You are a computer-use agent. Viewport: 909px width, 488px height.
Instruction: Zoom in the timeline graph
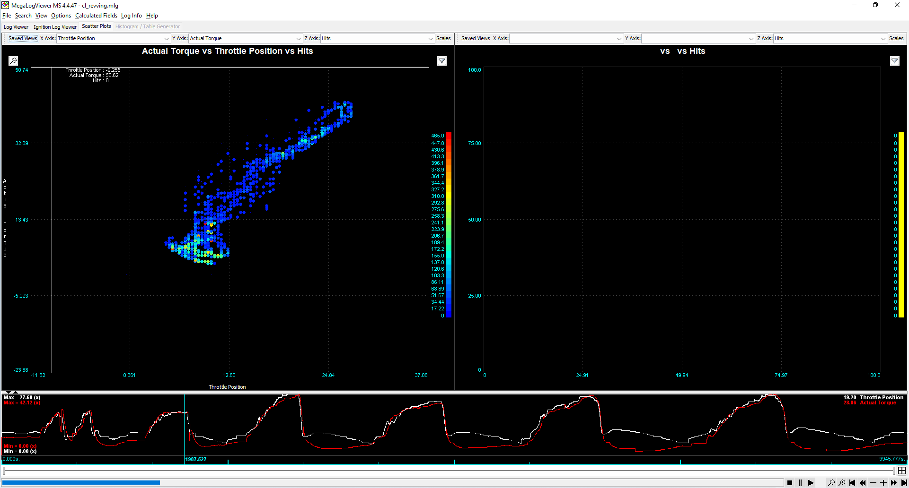pyautogui.click(x=842, y=483)
